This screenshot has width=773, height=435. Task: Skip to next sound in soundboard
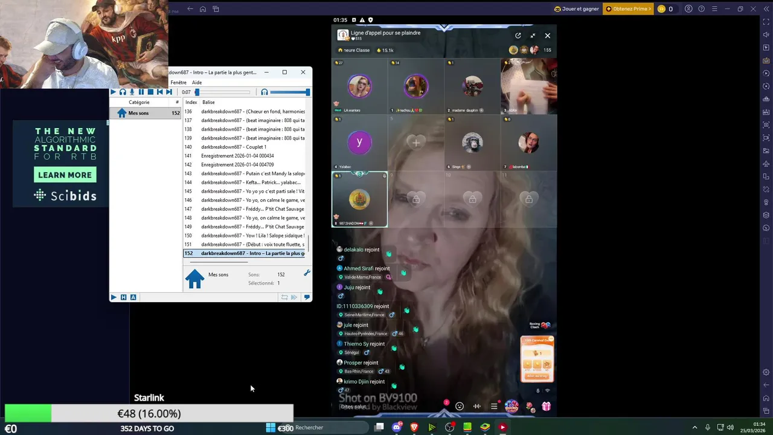[x=169, y=92]
